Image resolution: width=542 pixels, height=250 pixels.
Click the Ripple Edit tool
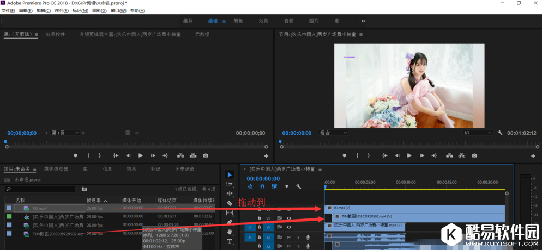pos(230,193)
